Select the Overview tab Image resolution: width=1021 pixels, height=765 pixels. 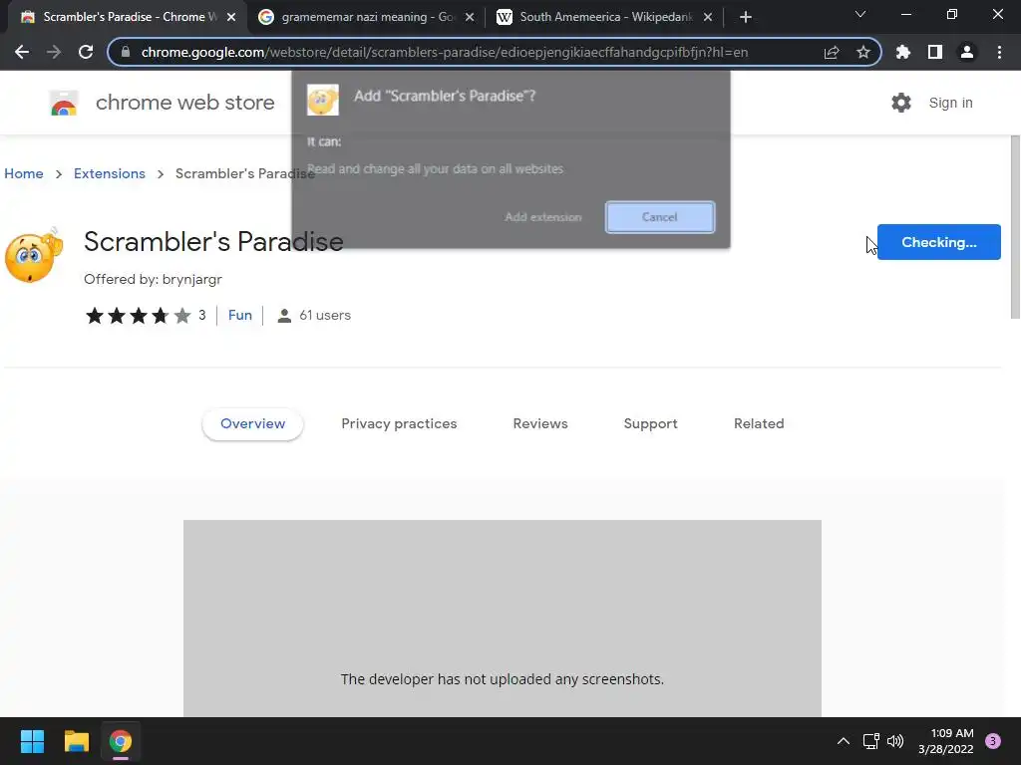(x=252, y=423)
